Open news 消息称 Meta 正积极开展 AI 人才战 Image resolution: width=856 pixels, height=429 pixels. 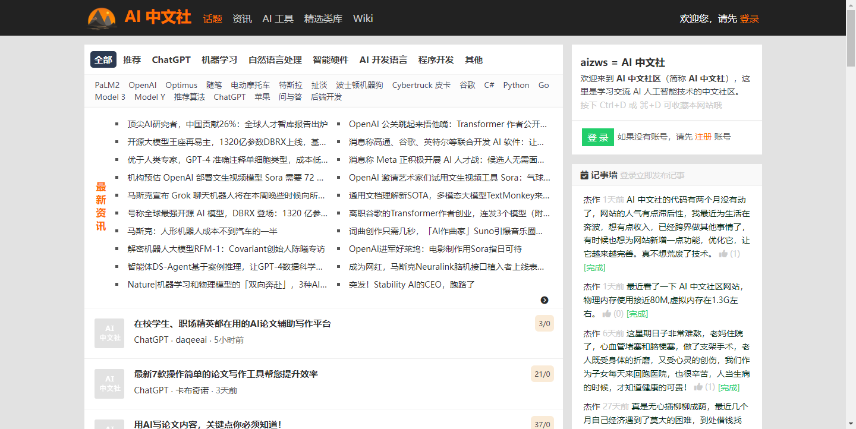[446, 160]
